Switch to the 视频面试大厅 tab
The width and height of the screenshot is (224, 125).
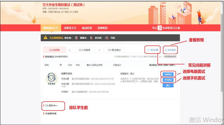pos(50,28)
